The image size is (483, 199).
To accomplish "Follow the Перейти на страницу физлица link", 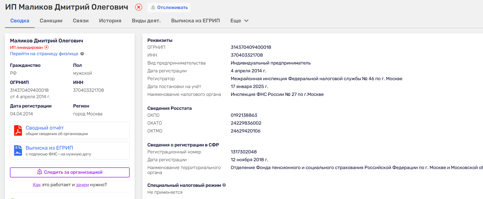I will tap(44, 54).
